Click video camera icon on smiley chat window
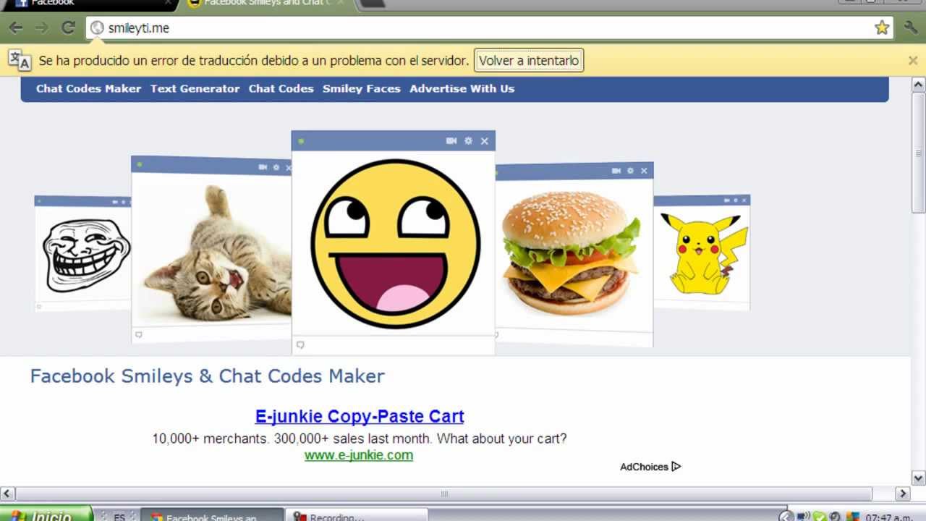This screenshot has width=926, height=521. click(451, 141)
